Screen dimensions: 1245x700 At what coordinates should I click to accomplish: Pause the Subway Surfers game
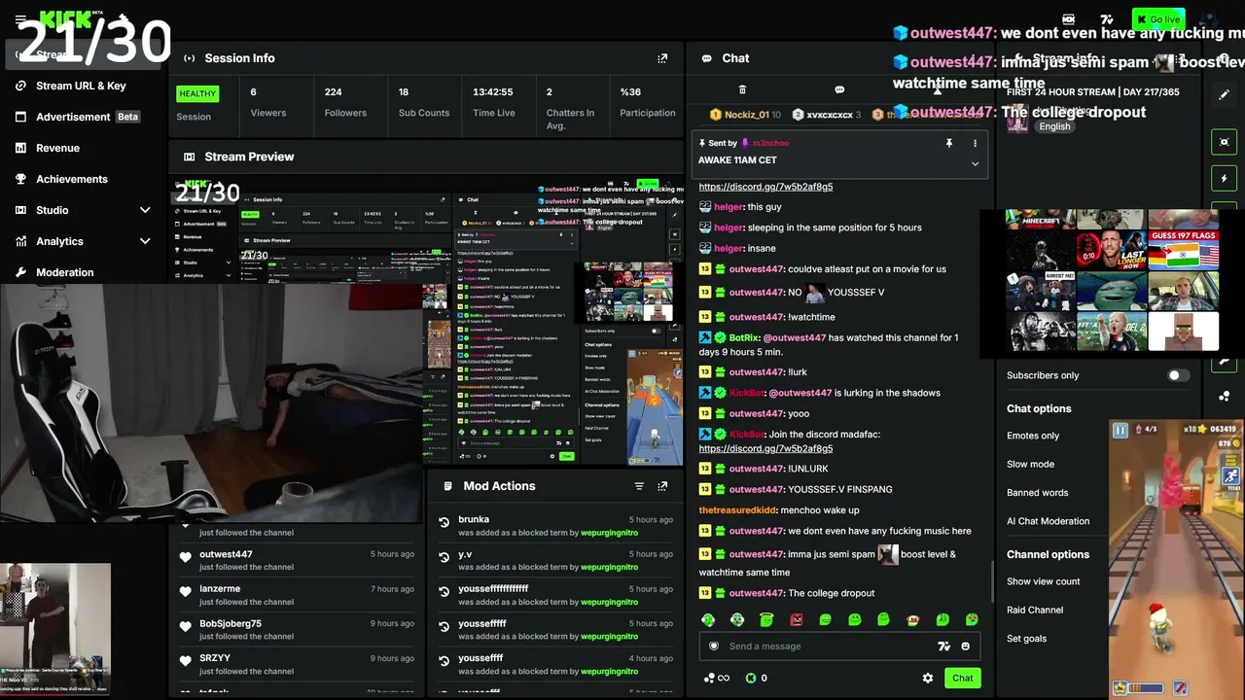pyautogui.click(x=1120, y=430)
